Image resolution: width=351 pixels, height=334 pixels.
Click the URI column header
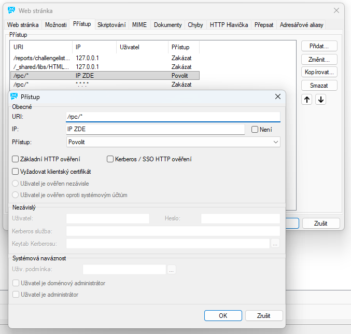pos(41,47)
